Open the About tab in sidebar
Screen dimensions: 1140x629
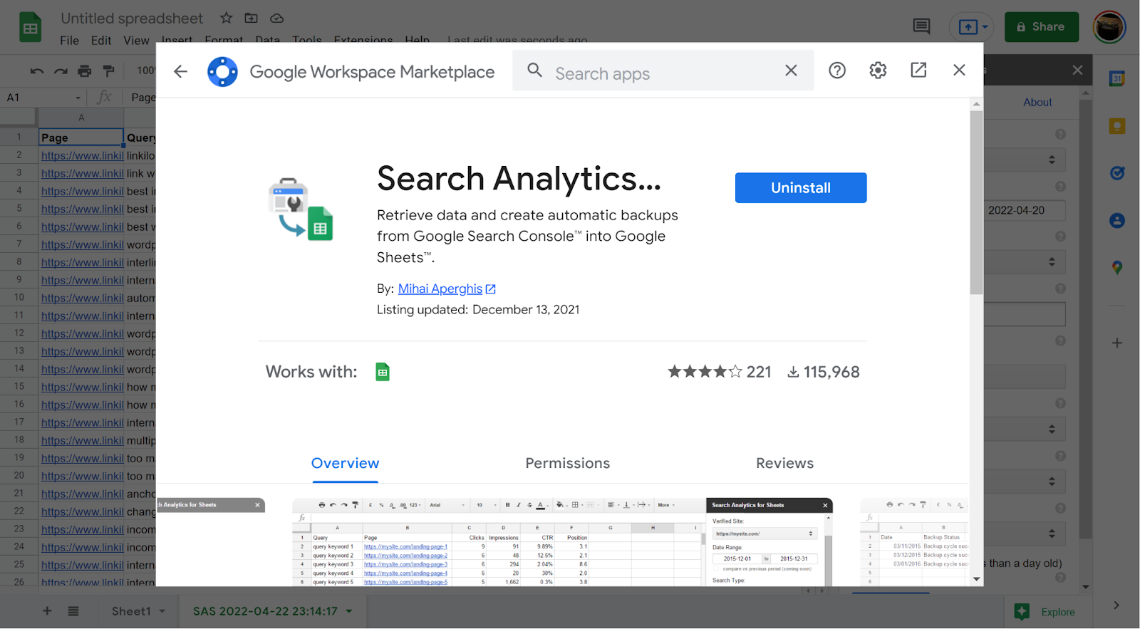point(1037,103)
